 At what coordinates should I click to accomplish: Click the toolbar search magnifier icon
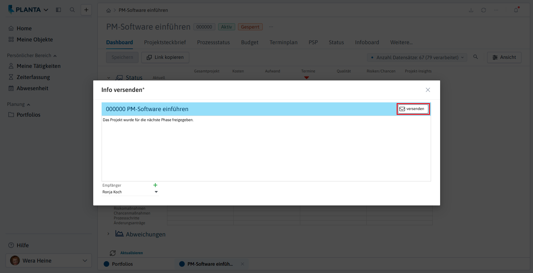(476, 57)
